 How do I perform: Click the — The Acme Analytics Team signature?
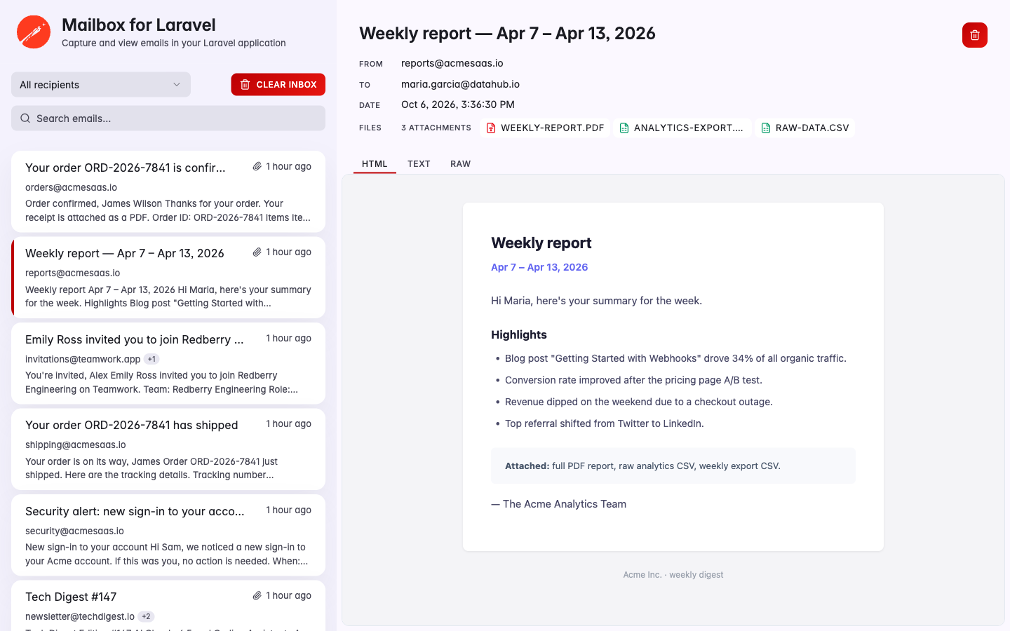click(559, 504)
